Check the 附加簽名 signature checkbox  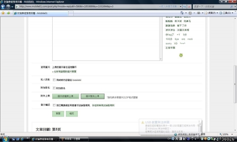54,88
